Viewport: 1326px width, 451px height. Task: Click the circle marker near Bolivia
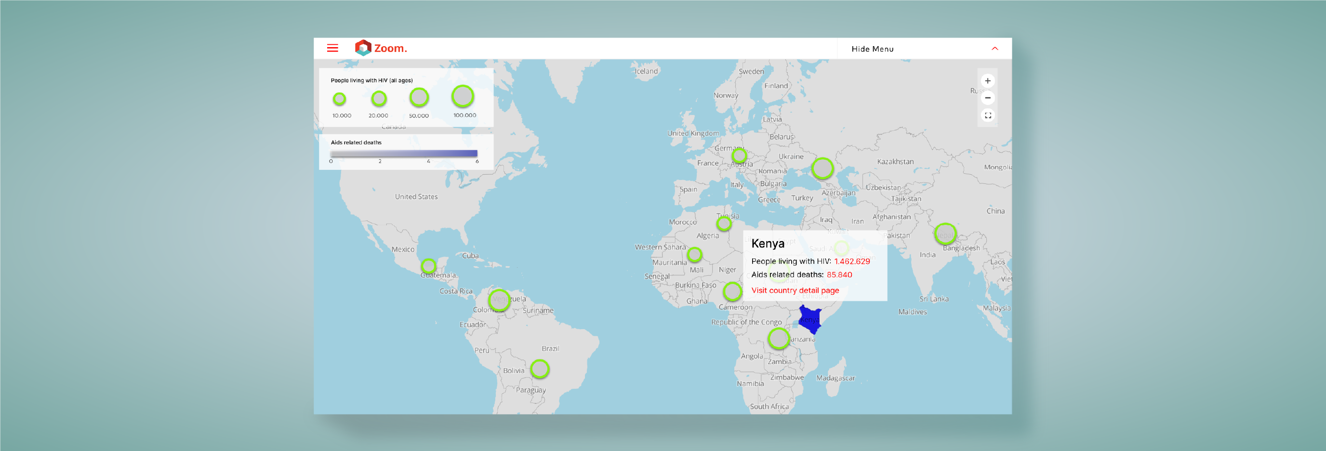click(x=540, y=369)
